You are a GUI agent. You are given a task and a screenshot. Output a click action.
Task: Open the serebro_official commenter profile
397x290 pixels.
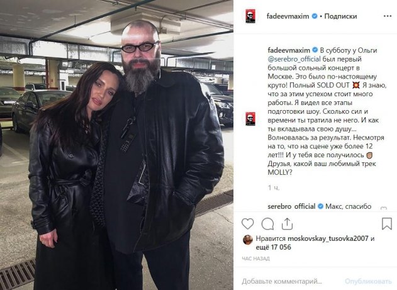pyautogui.click(x=291, y=206)
